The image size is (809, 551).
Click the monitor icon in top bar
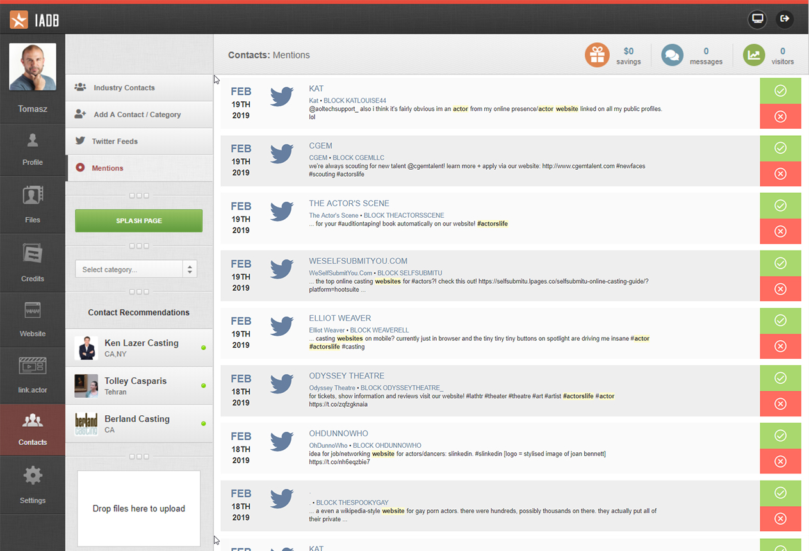757,19
